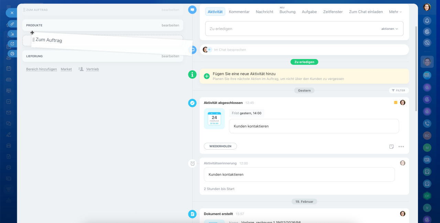Click the 'Zu erledigen' input field
This screenshot has height=223, width=440.
pos(292,29)
